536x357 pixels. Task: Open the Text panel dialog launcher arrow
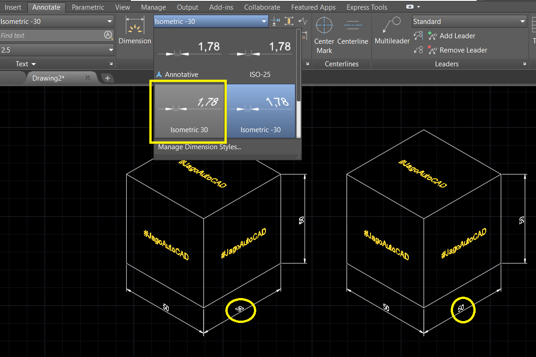point(111,64)
